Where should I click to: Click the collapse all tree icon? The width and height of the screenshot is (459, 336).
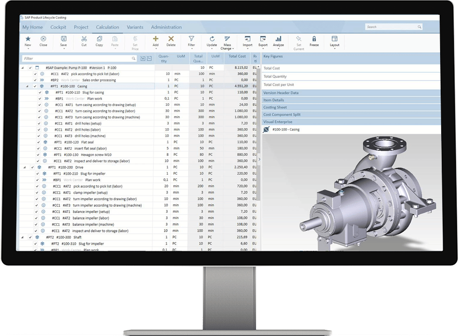(x=149, y=58)
